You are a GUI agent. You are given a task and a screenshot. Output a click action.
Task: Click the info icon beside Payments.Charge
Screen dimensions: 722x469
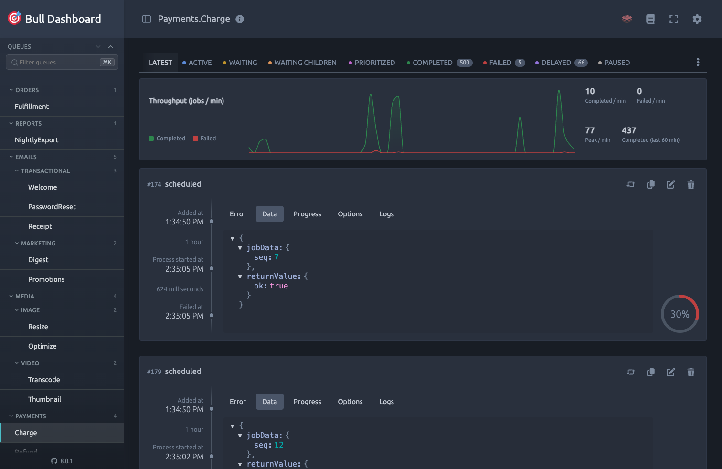240,19
